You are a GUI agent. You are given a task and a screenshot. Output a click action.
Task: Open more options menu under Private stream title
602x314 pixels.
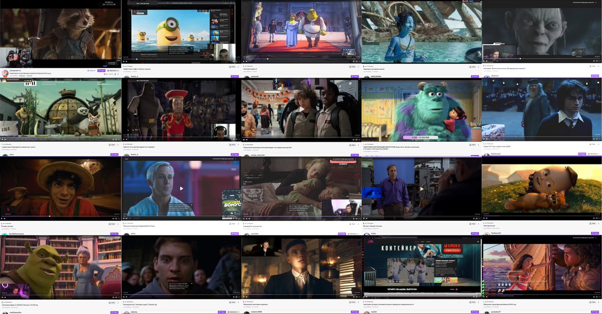118,224
